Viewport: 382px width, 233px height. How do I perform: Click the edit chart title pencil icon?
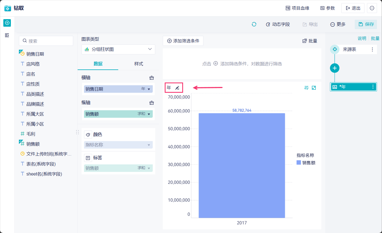[x=177, y=88]
